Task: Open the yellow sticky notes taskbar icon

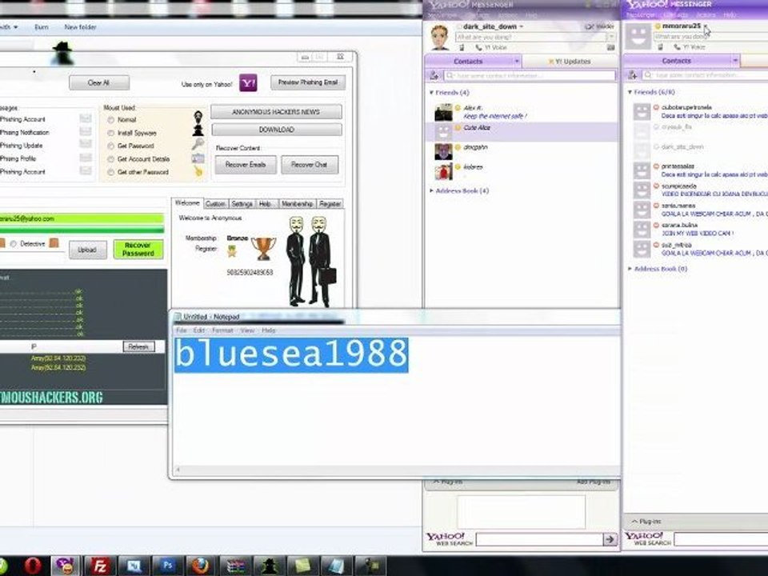Action: [302, 566]
